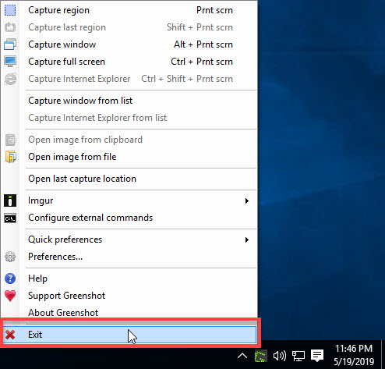Choose Open image from file
Image resolution: width=385 pixels, height=369 pixels.
[x=129, y=157]
